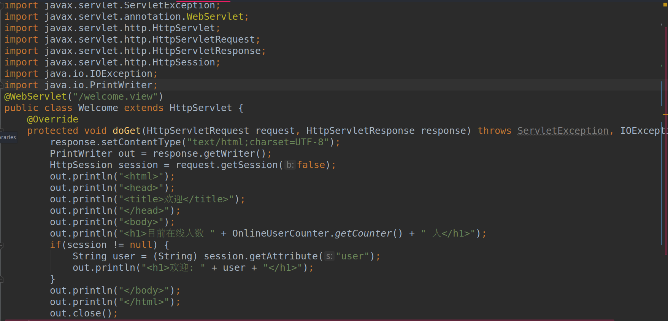Click the "/welcome.view" string
The image size is (668, 321).
115,97
